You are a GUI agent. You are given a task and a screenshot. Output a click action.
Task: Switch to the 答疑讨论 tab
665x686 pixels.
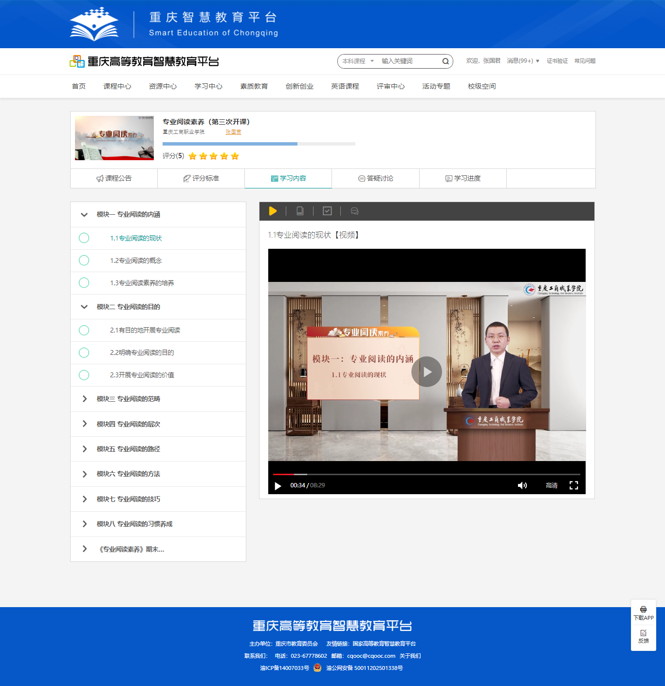click(375, 178)
